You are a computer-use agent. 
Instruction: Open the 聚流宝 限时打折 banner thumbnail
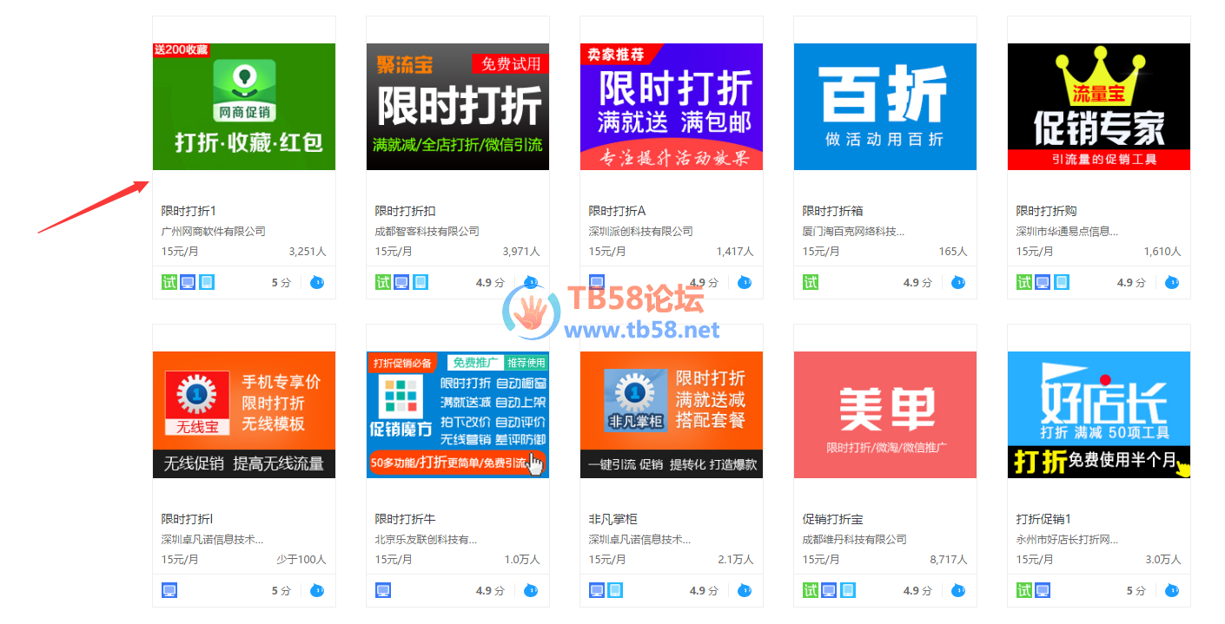pyautogui.click(x=458, y=107)
